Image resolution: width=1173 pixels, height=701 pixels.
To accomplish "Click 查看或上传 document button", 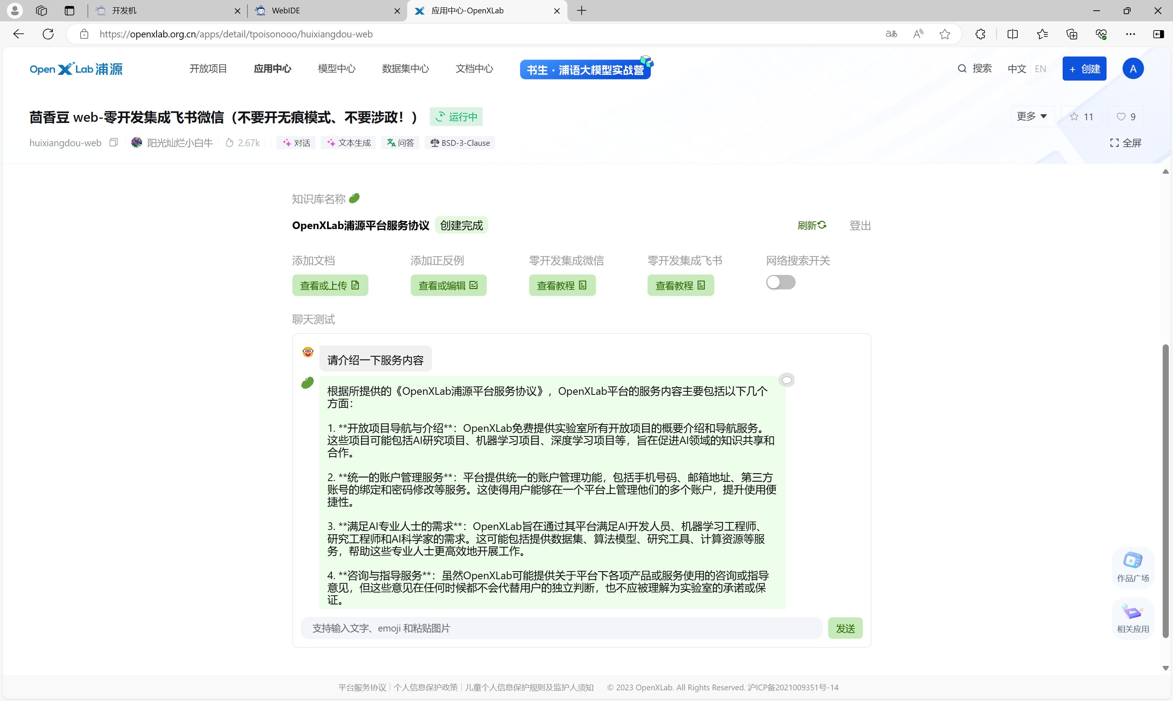I will pyautogui.click(x=330, y=285).
